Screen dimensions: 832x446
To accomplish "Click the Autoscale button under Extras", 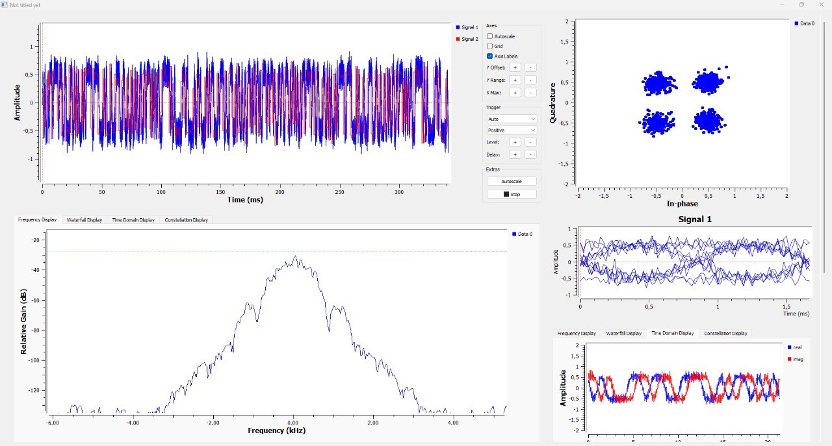I will point(512,182).
